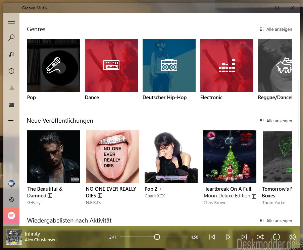Go back with the title bar arrow
This screenshot has width=303, height=250.
pos(11,8)
